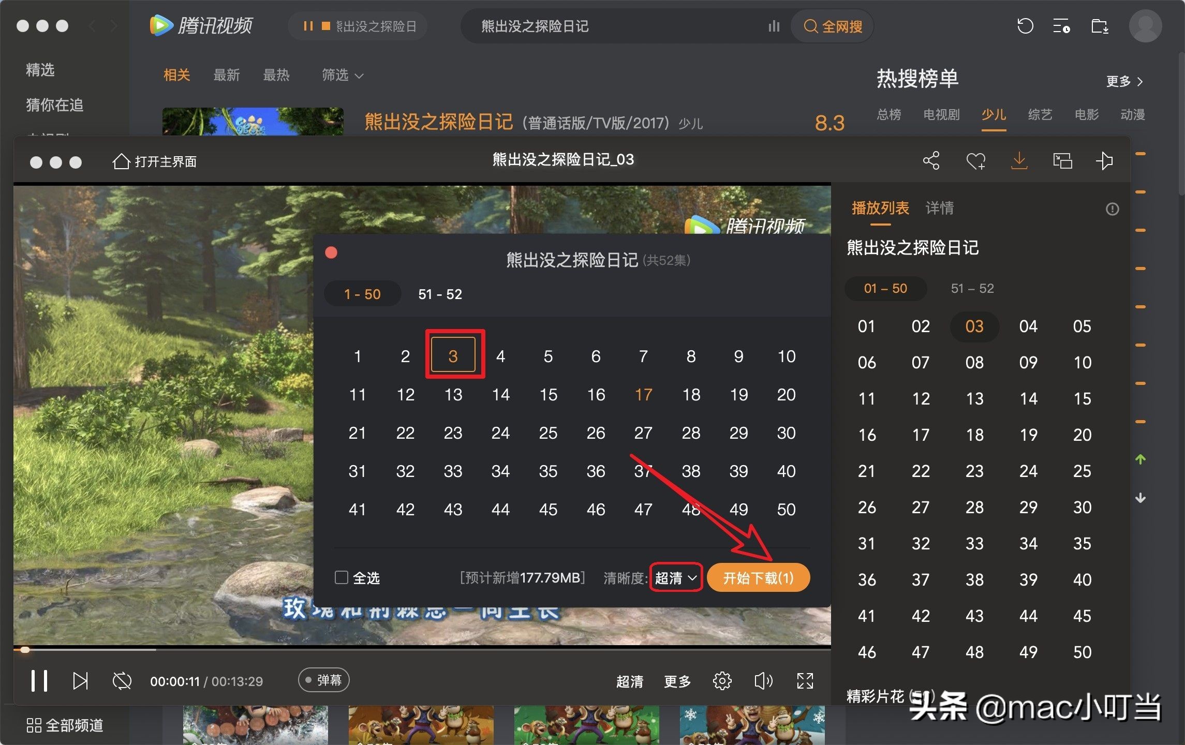Click the volume speaker icon

click(x=763, y=681)
